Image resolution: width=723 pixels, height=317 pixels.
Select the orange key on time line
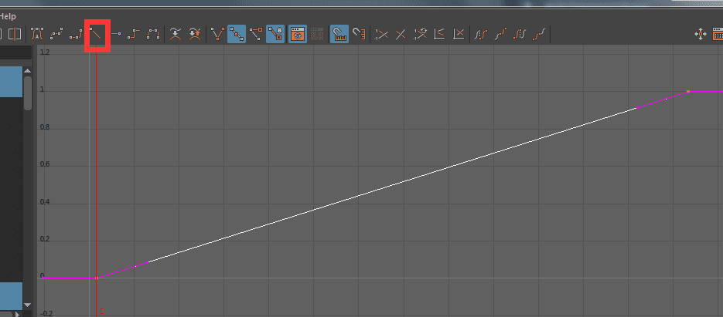97,278
